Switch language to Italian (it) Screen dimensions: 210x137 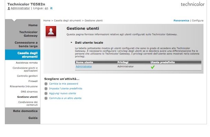coord(51,8)
